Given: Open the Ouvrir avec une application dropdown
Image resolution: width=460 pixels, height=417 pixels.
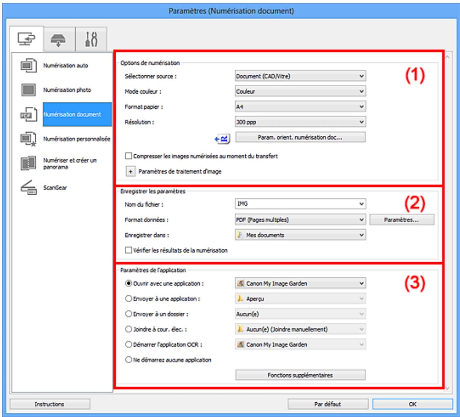Looking at the screenshot, I should click(x=300, y=283).
